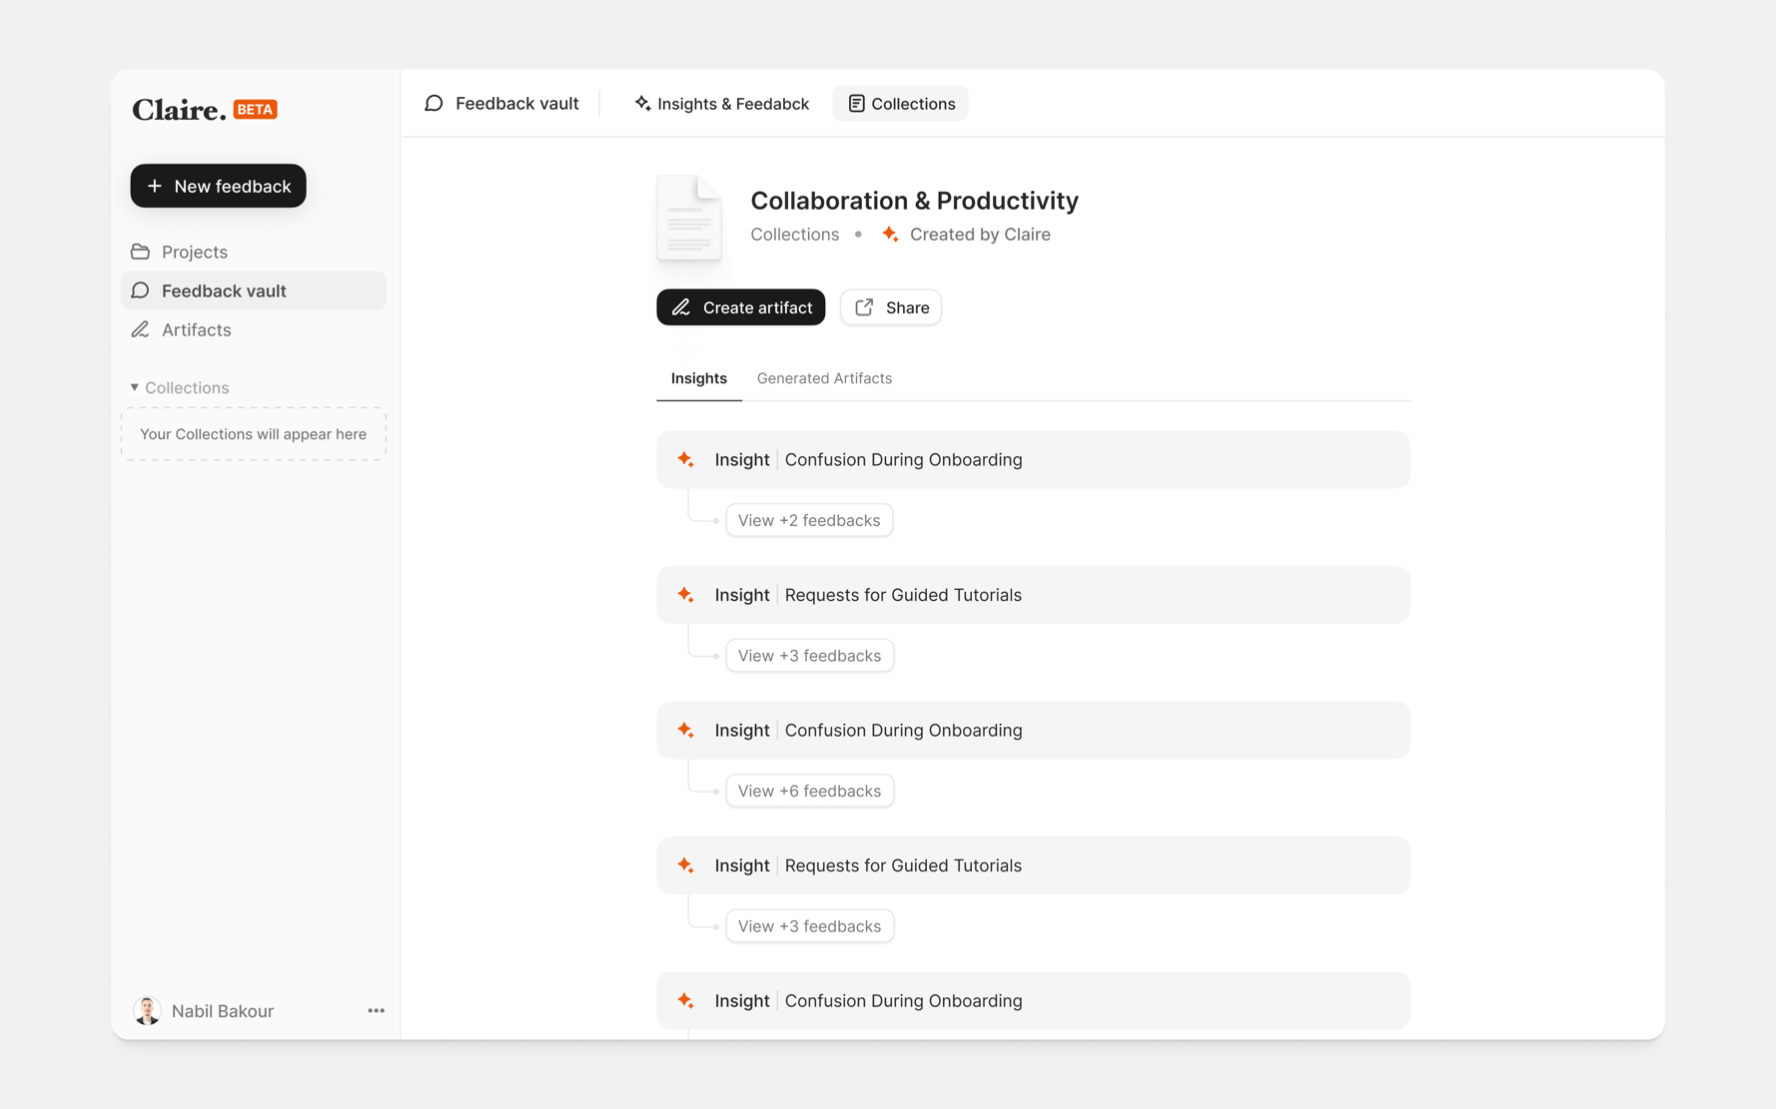This screenshot has height=1109, width=1776.
Task: Expand View +3 feedbacks under second Guided Tutorials insight
Action: click(809, 926)
